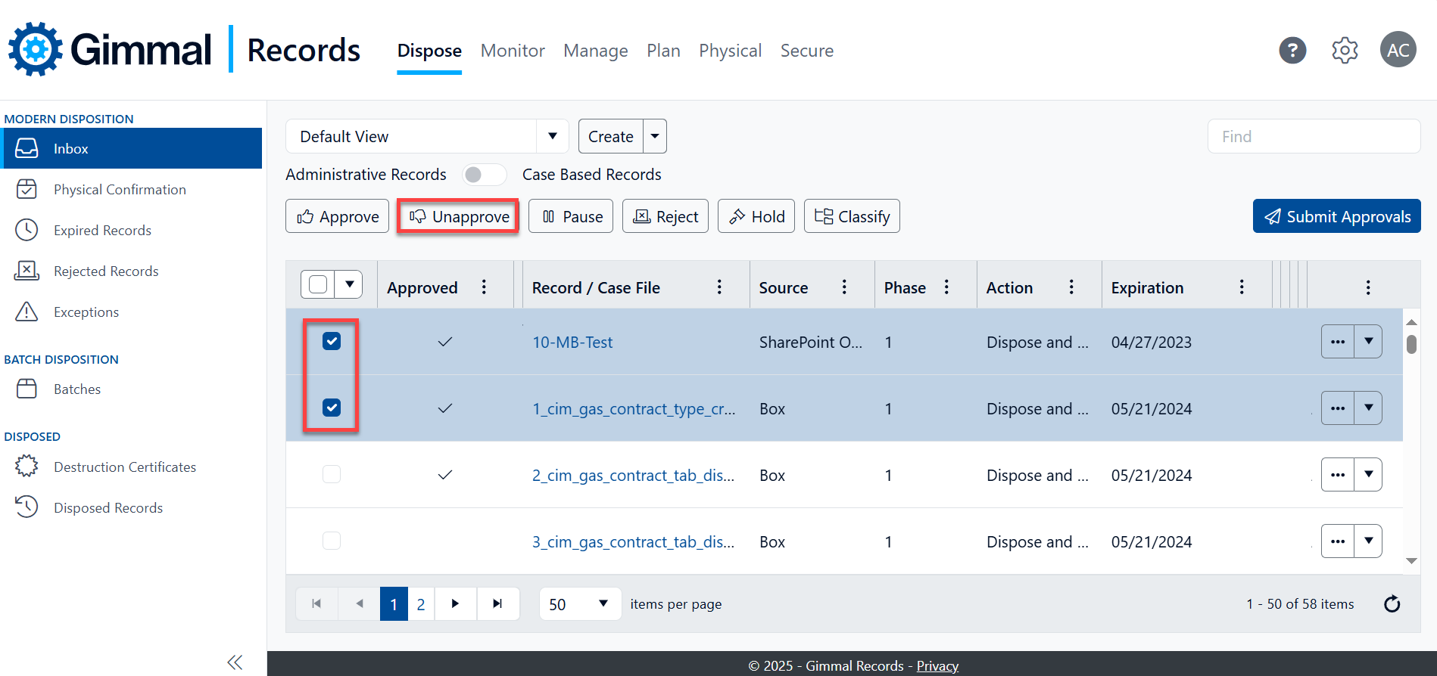Viewport: 1437px width, 676px height.
Task: Open the settings gear icon
Action: [1345, 51]
